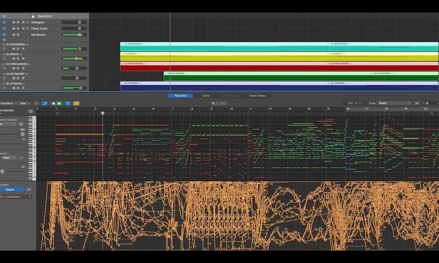The height and width of the screenshot is (263, 439).
Task: Toggle the blue Catch Playhead icon
Action: [x=68, y=103]
